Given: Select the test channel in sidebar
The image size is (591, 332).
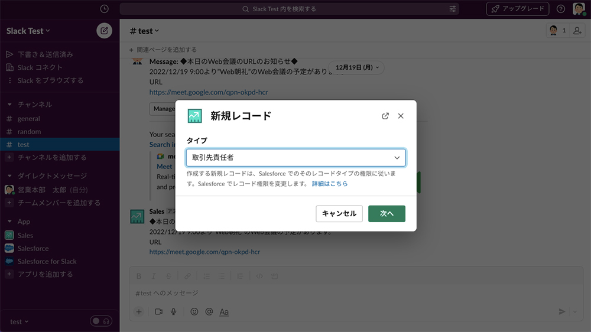Looking at the screenshot, I should pyautogui.click(x=60, y=144).
